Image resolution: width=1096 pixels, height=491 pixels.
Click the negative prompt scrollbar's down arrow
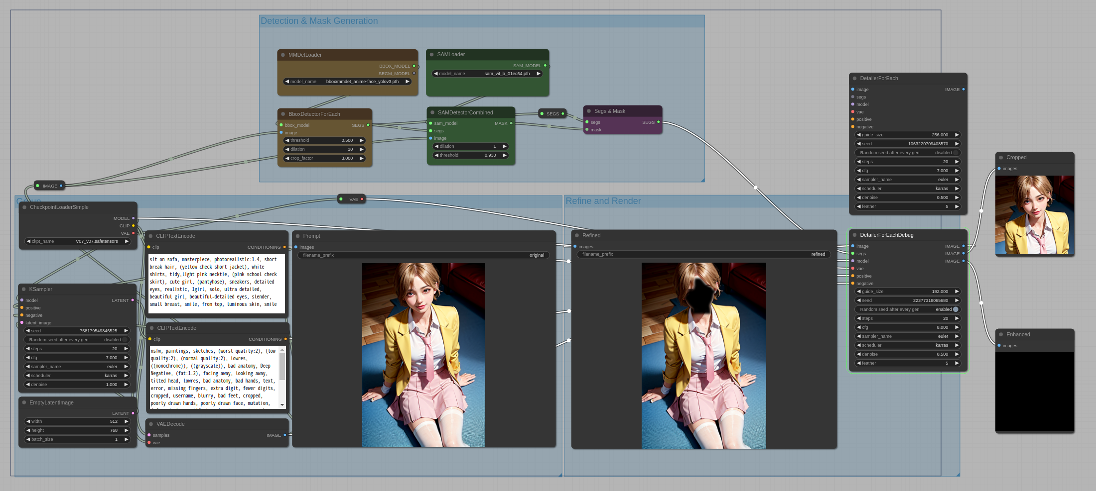(x=282, y=405)
